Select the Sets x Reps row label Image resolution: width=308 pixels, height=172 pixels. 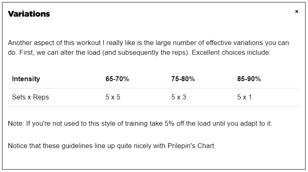tap(30, 97)
